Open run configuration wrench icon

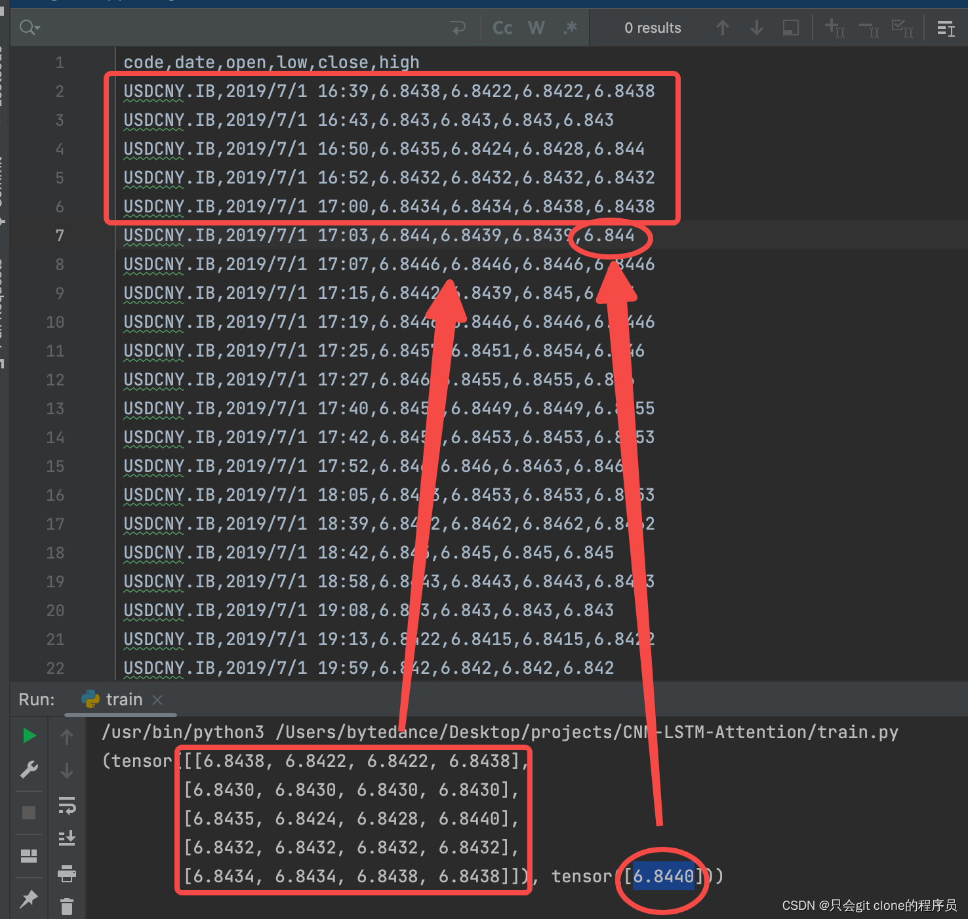point(29,770)
